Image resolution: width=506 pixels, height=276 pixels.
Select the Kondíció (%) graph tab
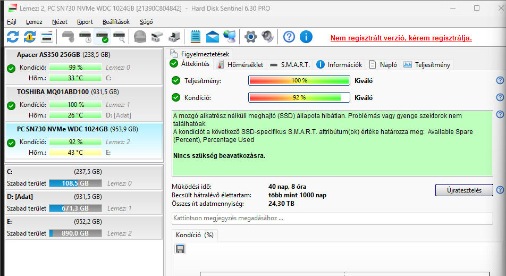coord(195,235)
